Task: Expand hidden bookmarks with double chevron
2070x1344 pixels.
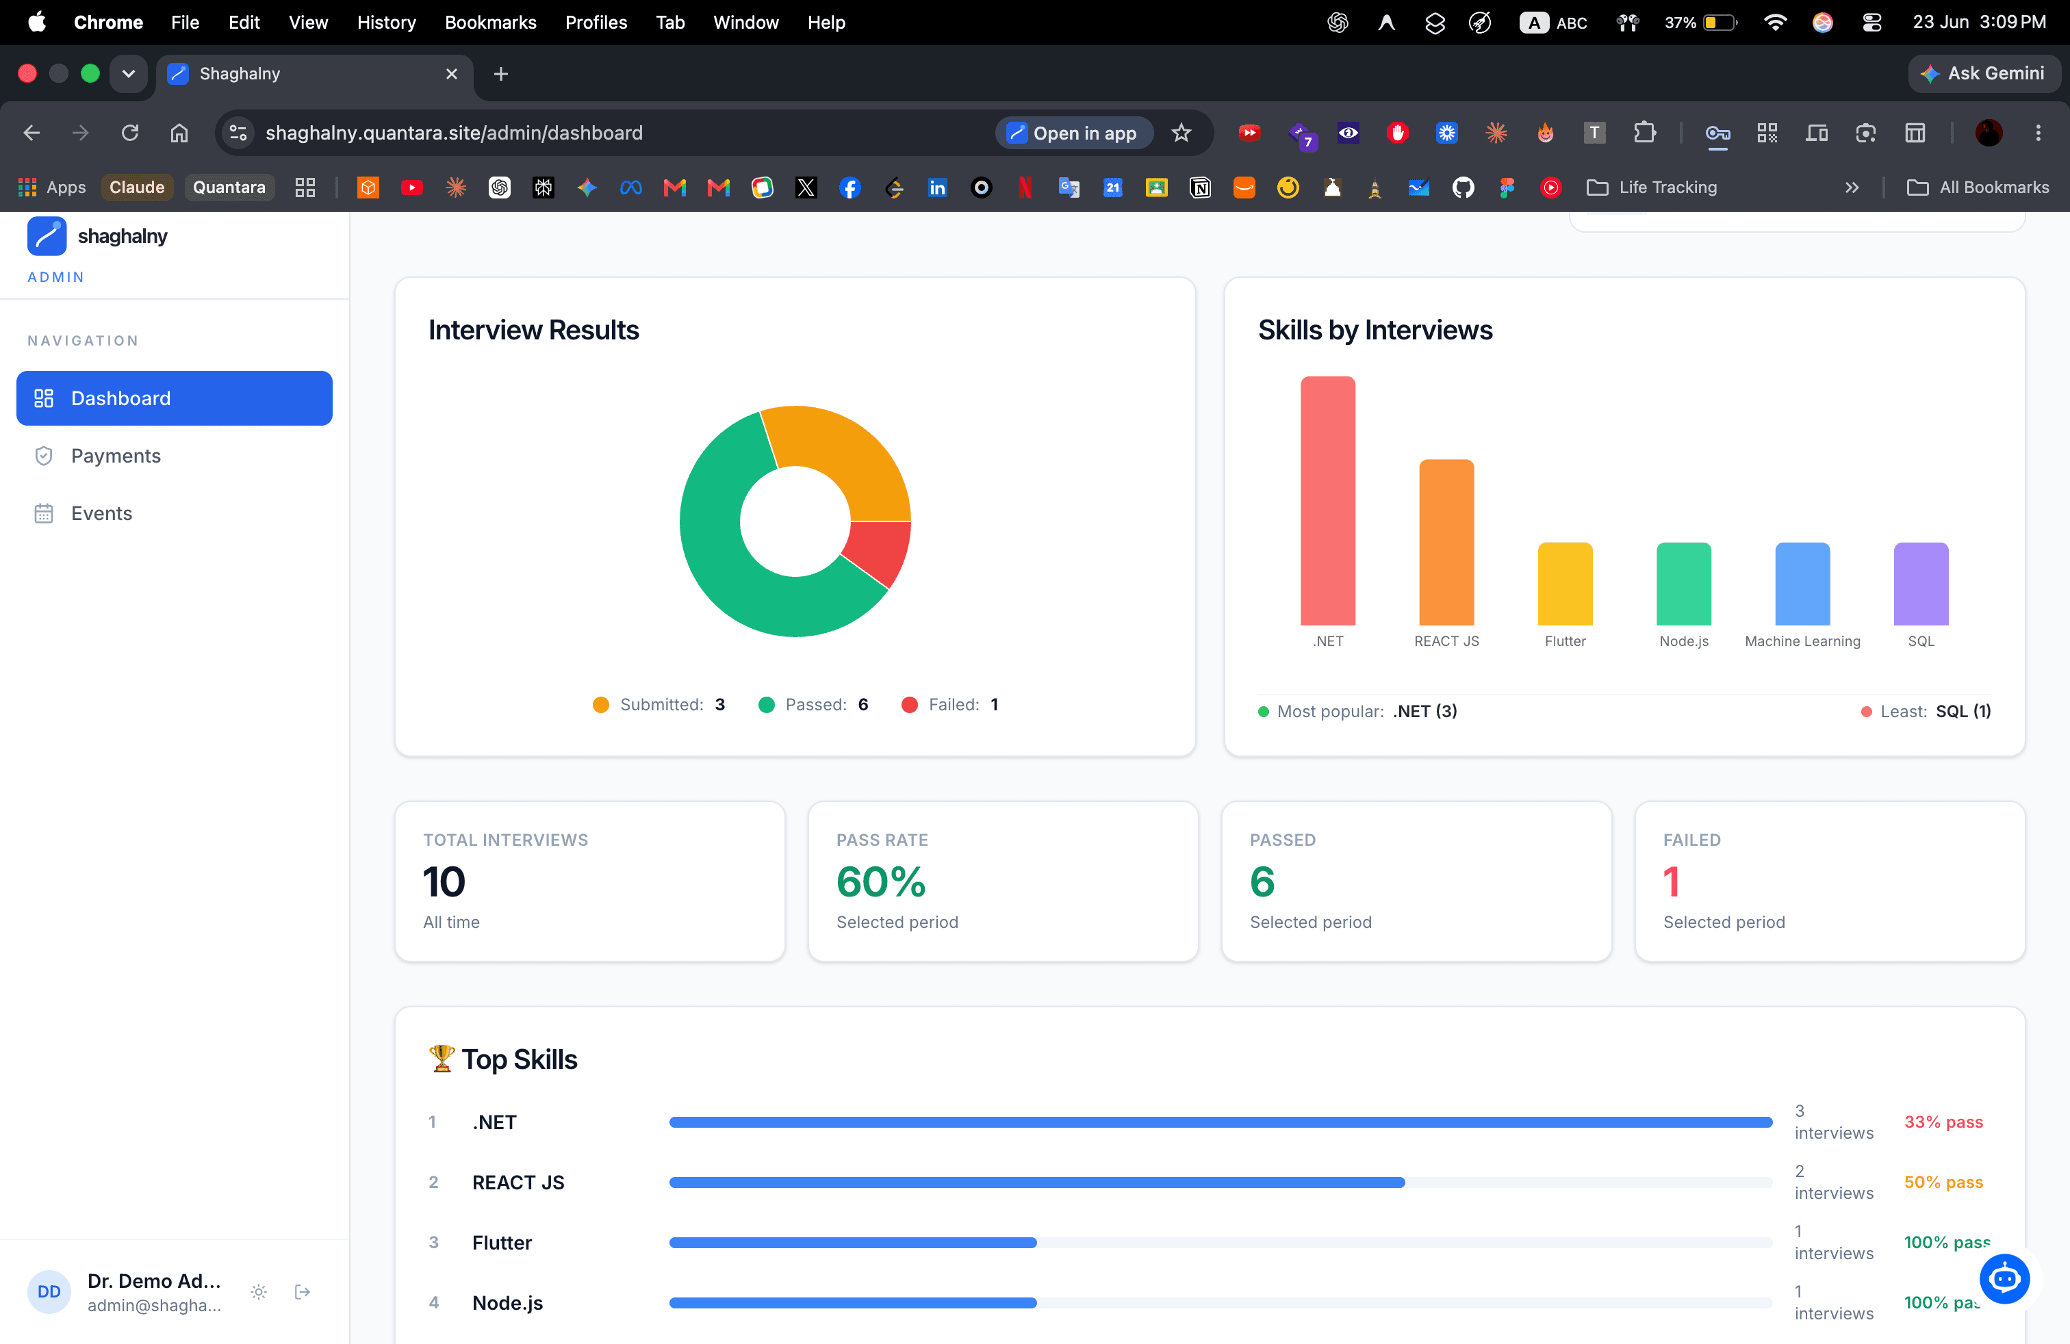Action: coord(1852,187)
